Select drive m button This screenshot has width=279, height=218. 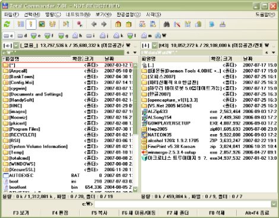point(146,36)
